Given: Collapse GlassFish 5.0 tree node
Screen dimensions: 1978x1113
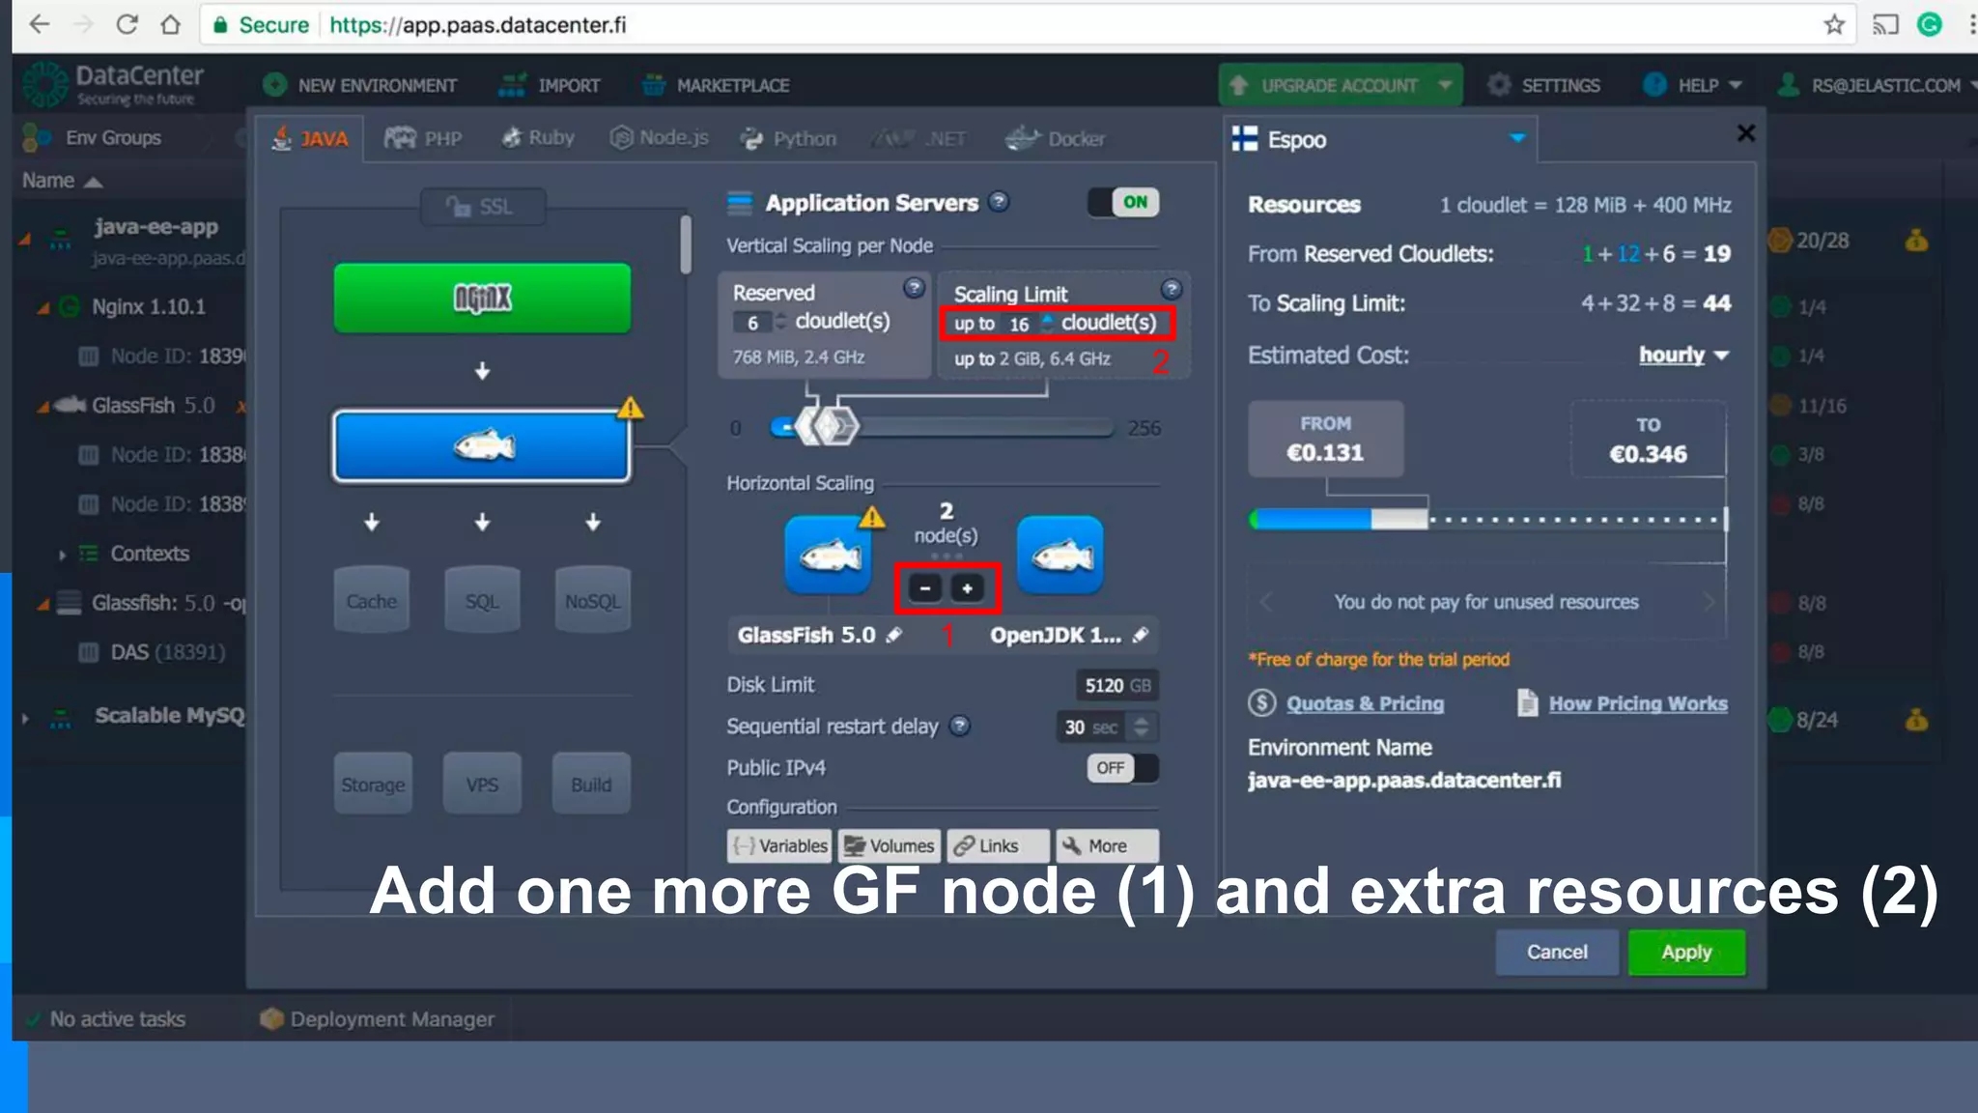Looking at the screenshot, I should point(42,407).
